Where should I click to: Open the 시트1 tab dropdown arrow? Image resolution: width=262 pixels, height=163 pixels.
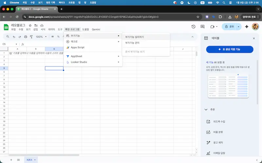35,160
